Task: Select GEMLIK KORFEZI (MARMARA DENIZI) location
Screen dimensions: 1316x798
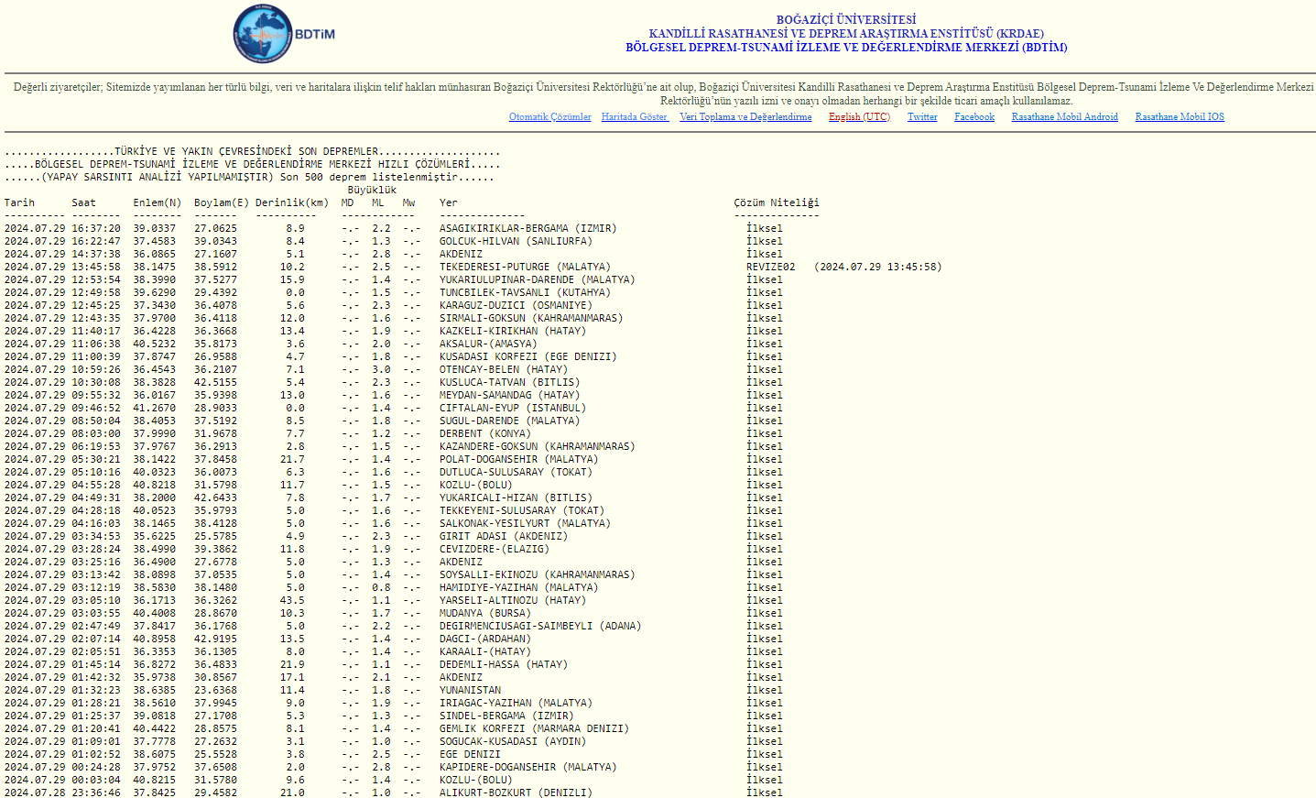Action: point(534,729)
